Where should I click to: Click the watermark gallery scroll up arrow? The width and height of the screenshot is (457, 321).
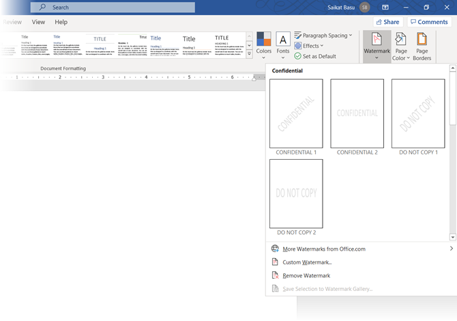453,68
